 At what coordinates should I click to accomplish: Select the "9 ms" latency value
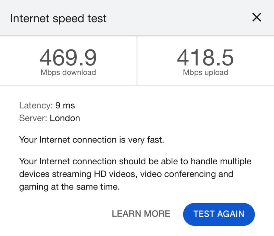[65, 106]
